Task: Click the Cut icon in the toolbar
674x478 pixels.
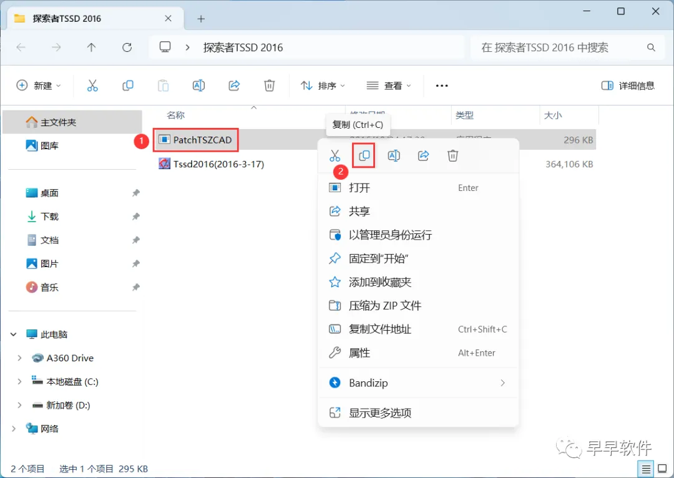Action: click(x=92, y=85)
